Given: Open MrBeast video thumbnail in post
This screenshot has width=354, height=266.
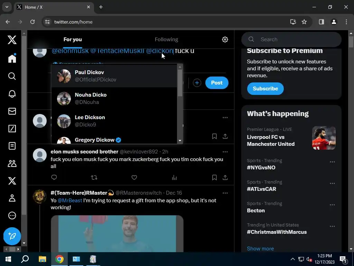Looking at the screenshot, I should click(117, 234).
